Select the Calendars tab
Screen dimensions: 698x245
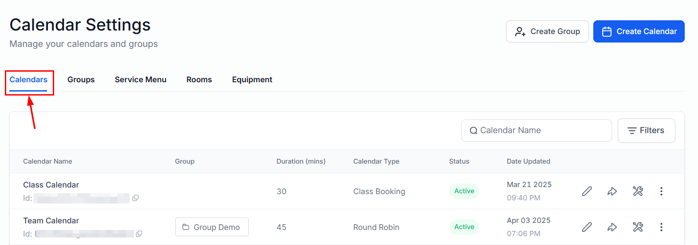28,80
